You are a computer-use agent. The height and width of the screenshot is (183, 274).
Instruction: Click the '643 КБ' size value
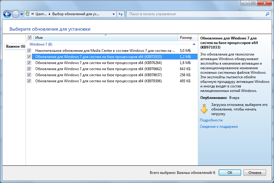(185, 69)
